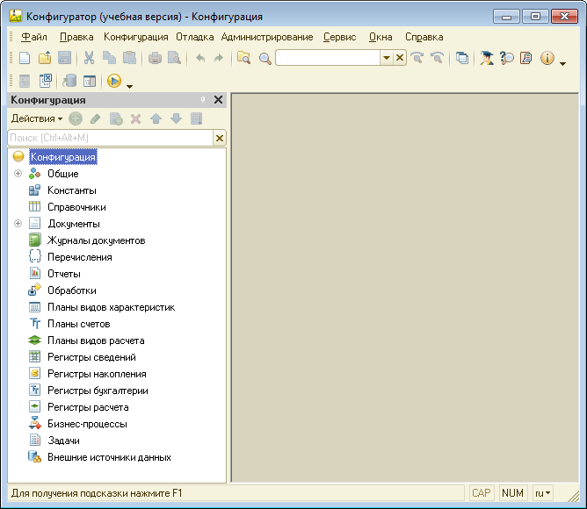Click the New document toolbar icon
Image resolution: width=587 pixels, height=509 pixels.
[x=25, y=58]
